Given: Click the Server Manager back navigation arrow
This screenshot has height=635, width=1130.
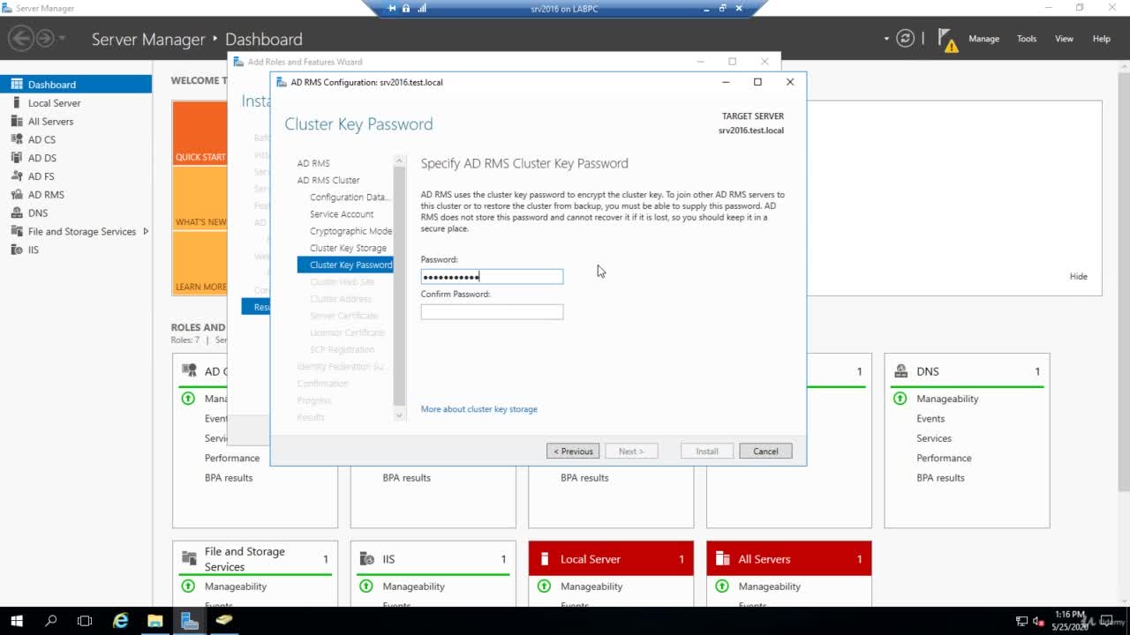Looking at the screenshot, I should point(20,39).
